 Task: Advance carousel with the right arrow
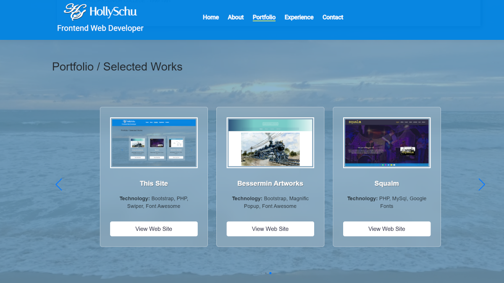pyautogui.click(x=481, y=184)
